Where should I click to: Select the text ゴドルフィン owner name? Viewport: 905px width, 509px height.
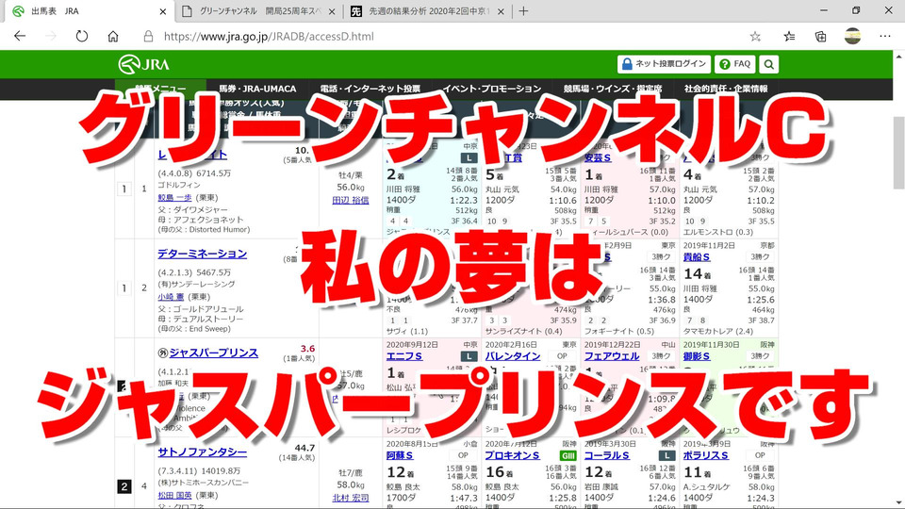pyautogui.click(x=179, y=185)
